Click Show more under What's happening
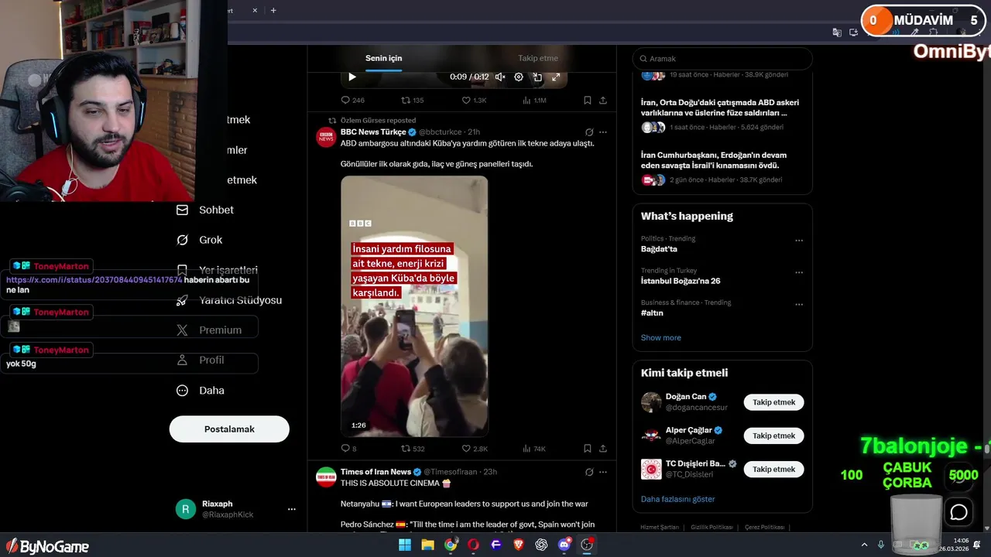This screenshot has height=557, width=991. click(x=661, y=337)
